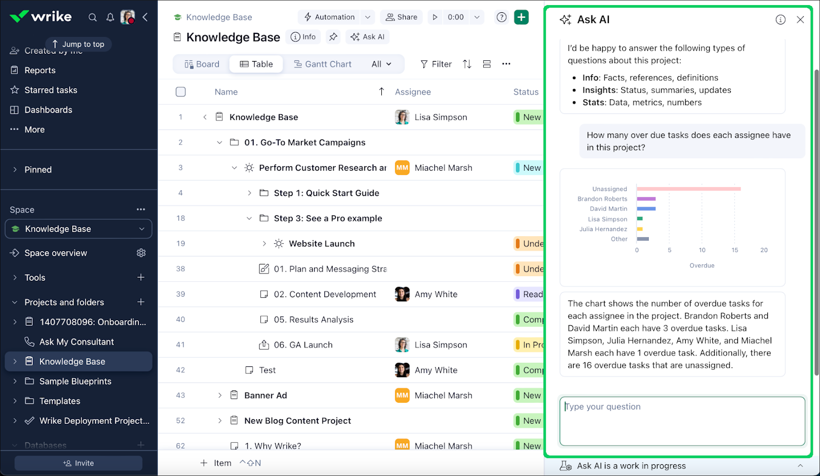Add a new Item at table bottom
Image resolution: width=820 pixels, height=476 pixels.
(216, 463)
